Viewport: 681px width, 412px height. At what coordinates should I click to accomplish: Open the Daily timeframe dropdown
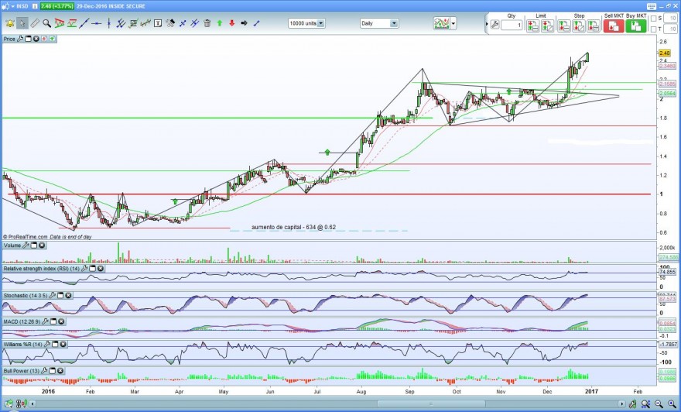pos(379,23)
